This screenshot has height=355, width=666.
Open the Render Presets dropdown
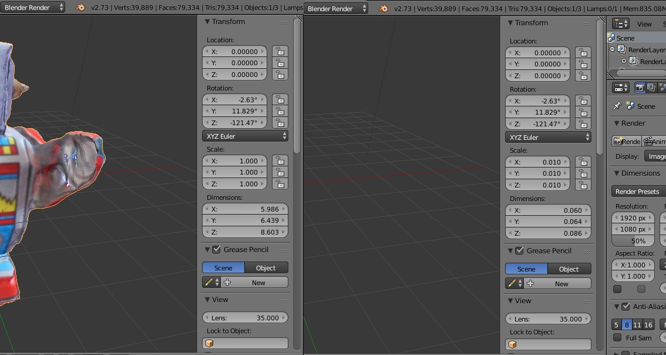(x=638, y=192)
